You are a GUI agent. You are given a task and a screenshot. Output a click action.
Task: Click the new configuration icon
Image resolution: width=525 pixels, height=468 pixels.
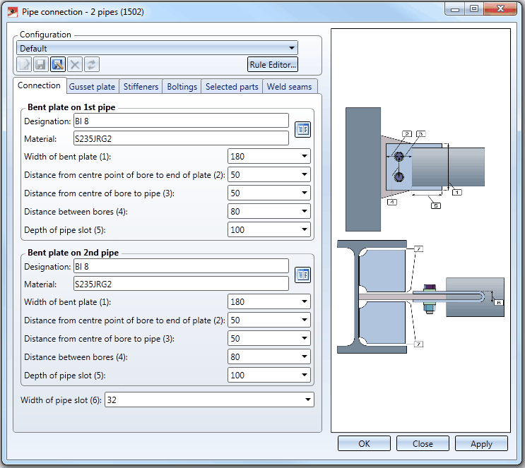(24, 65)
